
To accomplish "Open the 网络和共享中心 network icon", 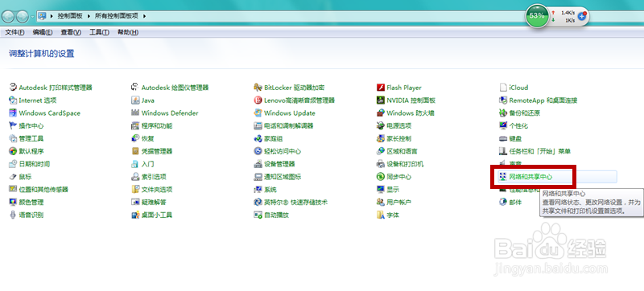I will tap(503, 177).
